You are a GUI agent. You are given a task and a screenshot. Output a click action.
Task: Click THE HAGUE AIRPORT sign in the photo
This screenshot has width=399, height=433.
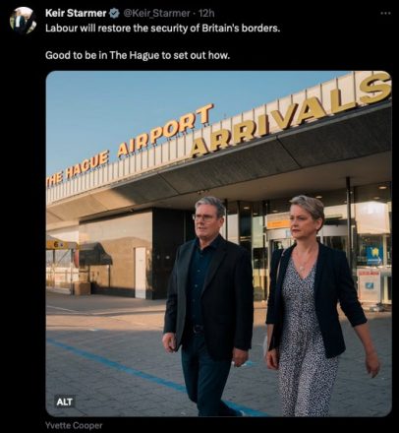130,147
